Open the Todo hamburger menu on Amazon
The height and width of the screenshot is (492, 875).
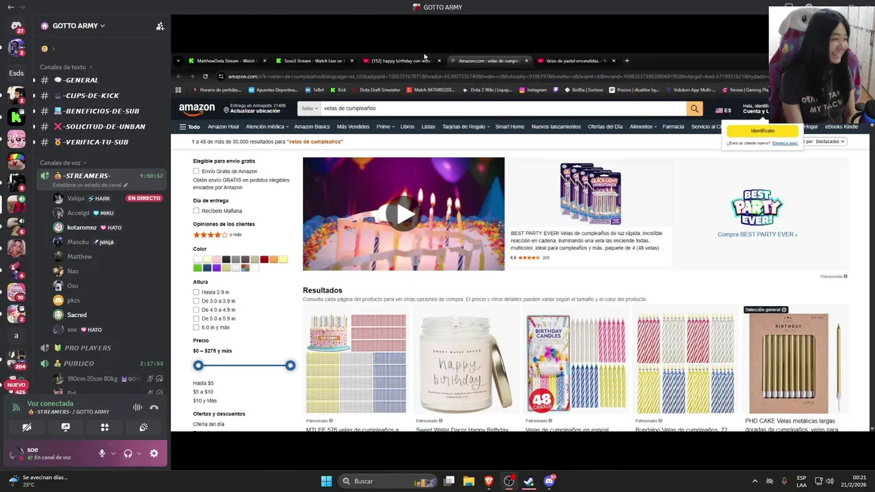tap(189, 127)
